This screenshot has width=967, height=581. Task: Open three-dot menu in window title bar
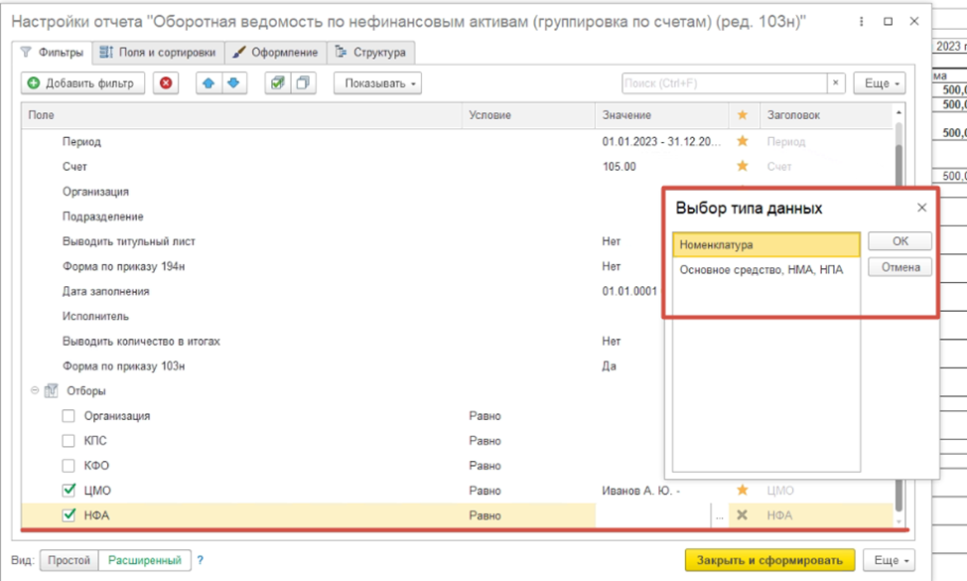[861, 22]
